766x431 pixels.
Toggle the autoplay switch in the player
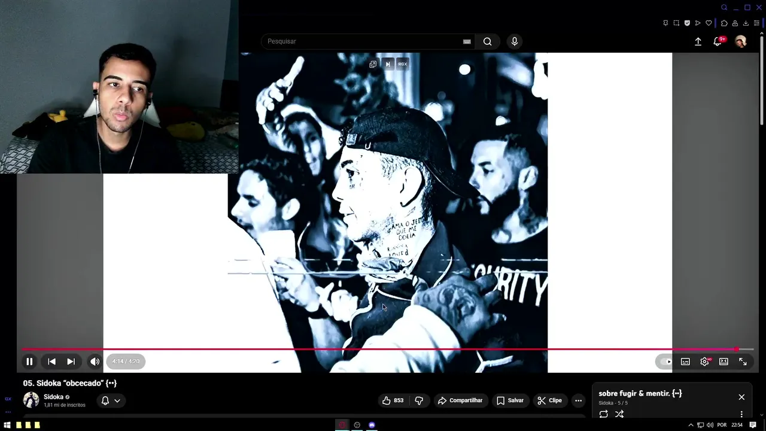(x=665, y=362)
